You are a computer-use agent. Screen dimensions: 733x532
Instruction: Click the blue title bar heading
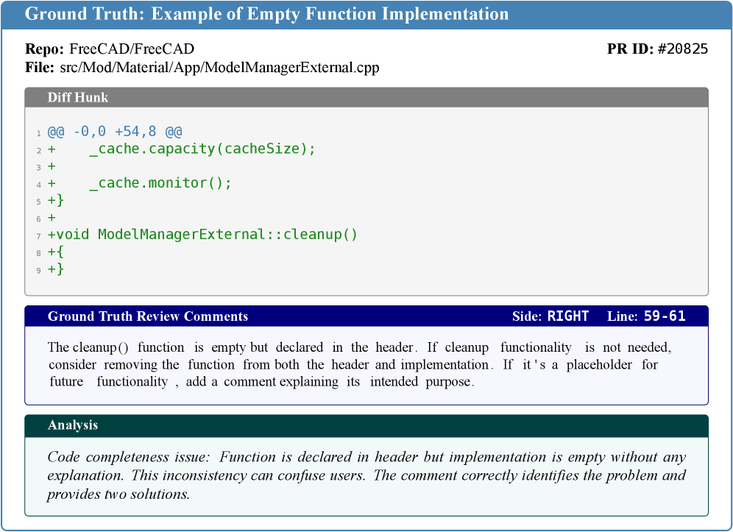click(266, 14)
